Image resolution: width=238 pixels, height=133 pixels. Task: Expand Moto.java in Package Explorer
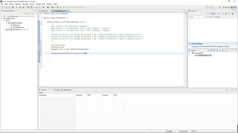coord(9,25)
